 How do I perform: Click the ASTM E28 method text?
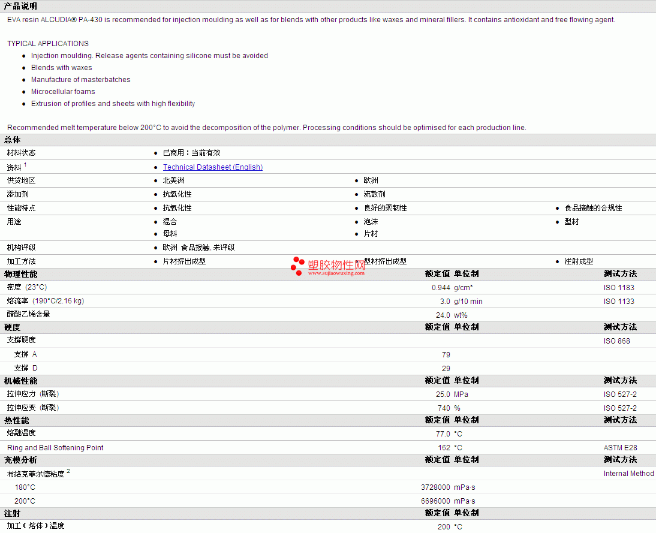click(x=621, y=448)
